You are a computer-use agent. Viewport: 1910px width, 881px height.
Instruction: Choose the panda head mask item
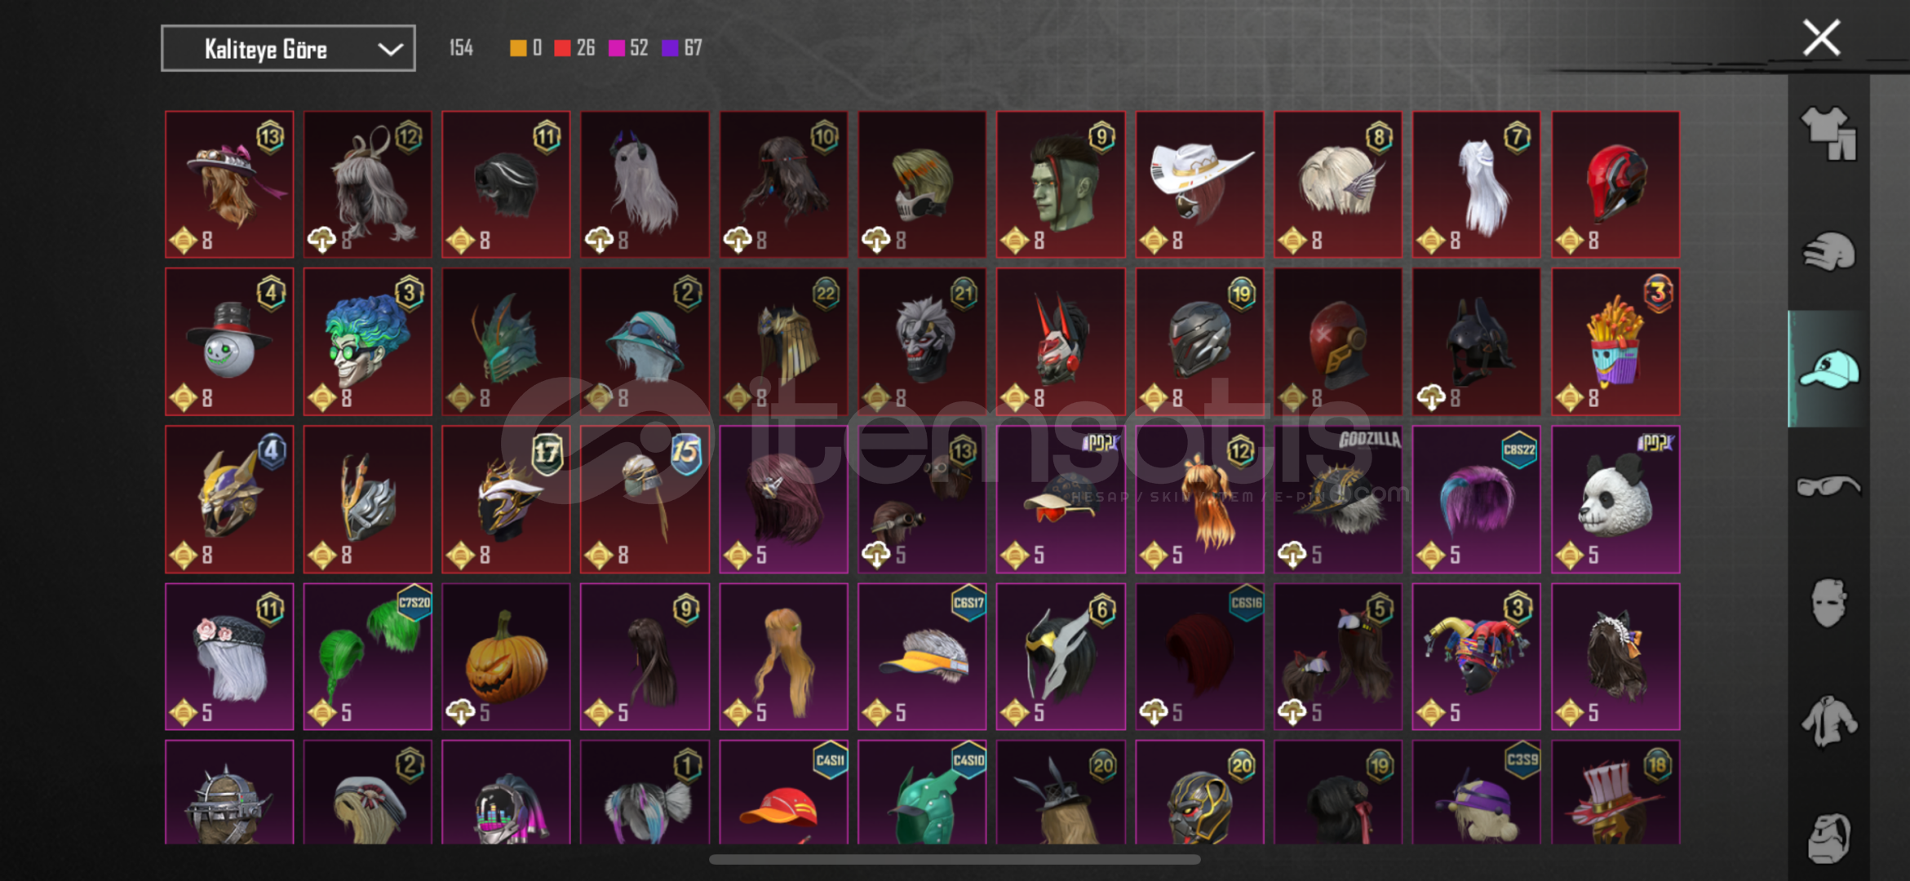pos(1615,498)
